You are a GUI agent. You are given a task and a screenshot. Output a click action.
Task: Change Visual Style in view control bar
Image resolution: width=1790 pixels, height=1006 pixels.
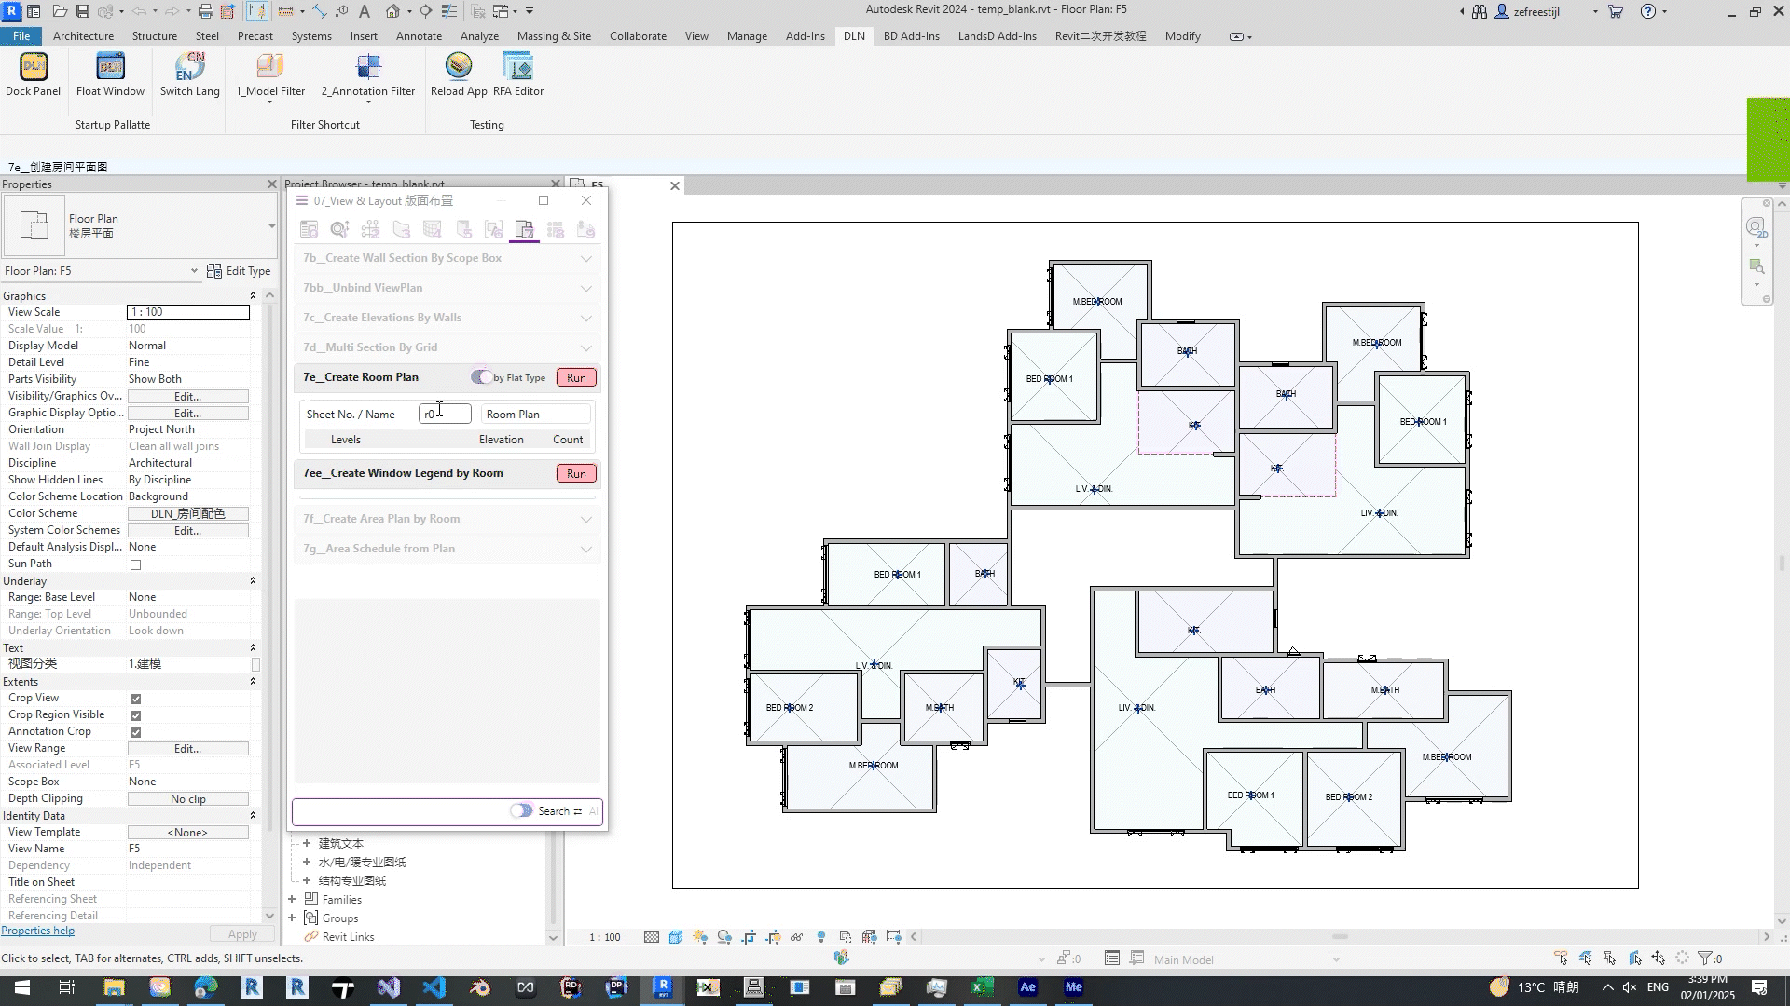[675, 937]
